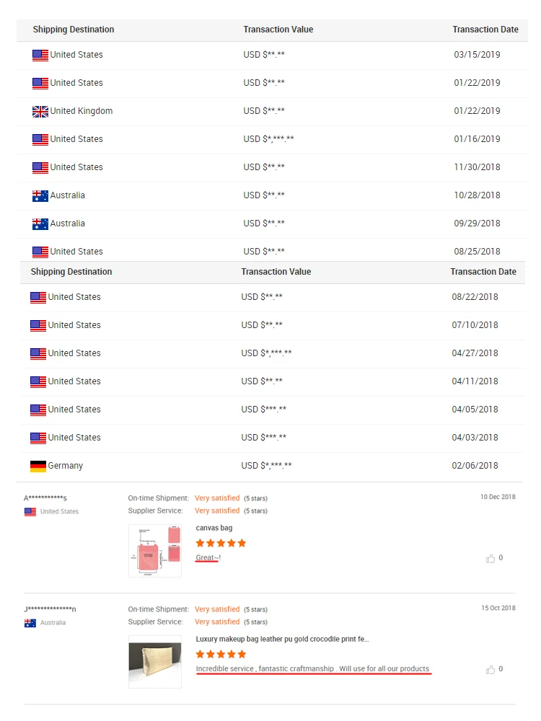The height and width of the screenshot is (721, 541).
Task: Click the US flag under reviewer A***s
Action: [x=30, y=512]
